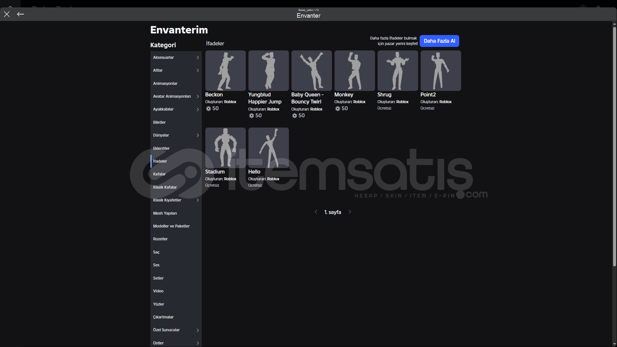Click the Stadium item title link
The height and width of the screenshot is (347, 617).
coord(215,172)
